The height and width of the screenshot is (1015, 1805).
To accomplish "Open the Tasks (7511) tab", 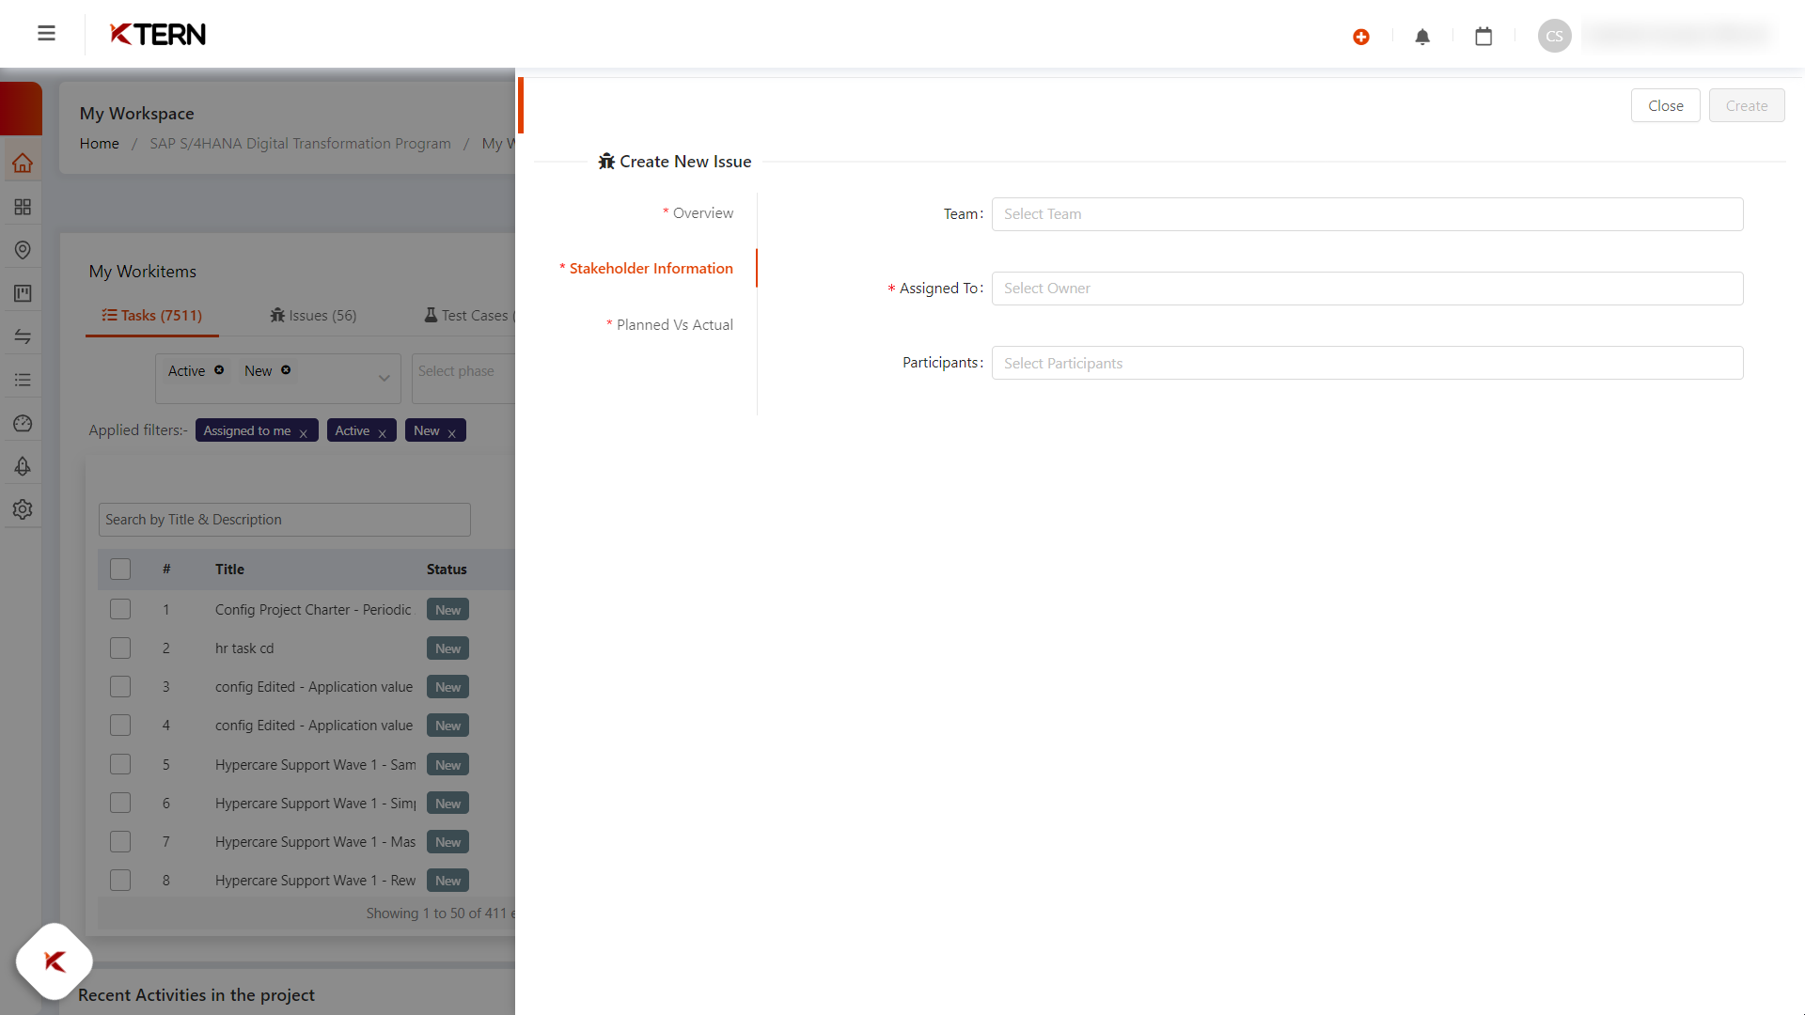I will pos(152,316).
